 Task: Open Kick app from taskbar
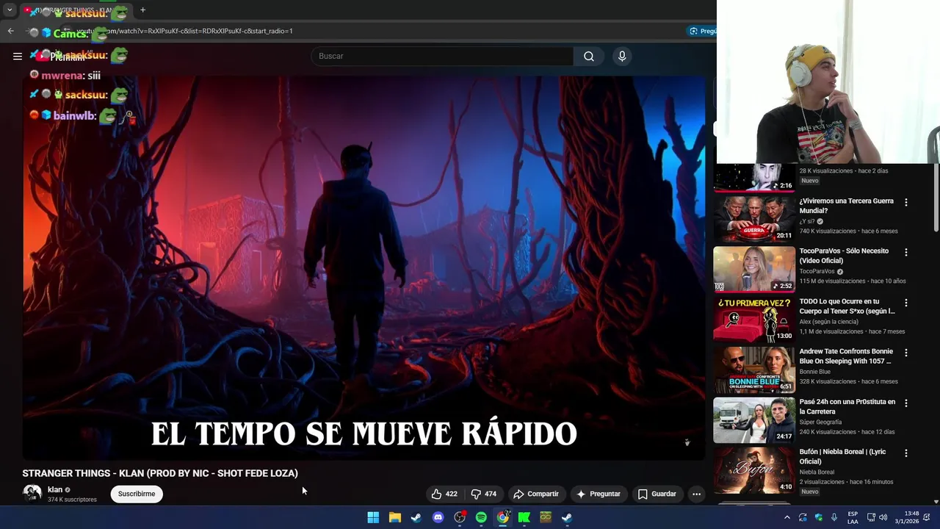[x=524, y=517]
